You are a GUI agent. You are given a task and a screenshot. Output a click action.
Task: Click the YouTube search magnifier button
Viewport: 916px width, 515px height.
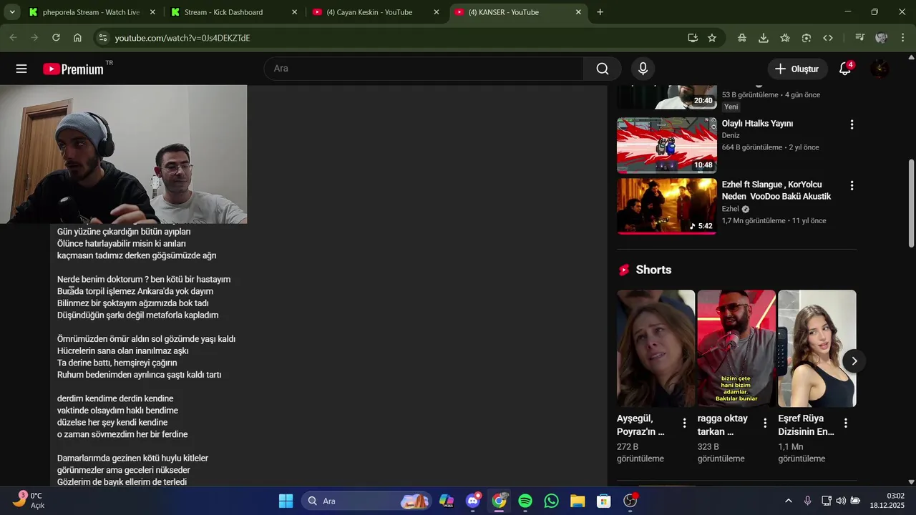(603, 69)
